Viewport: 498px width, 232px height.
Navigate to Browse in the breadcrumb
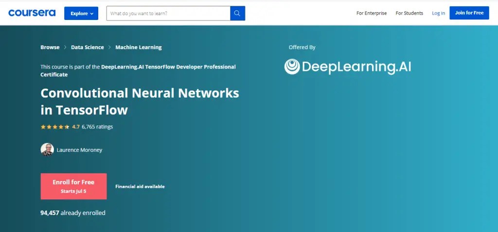click(50, 47)
